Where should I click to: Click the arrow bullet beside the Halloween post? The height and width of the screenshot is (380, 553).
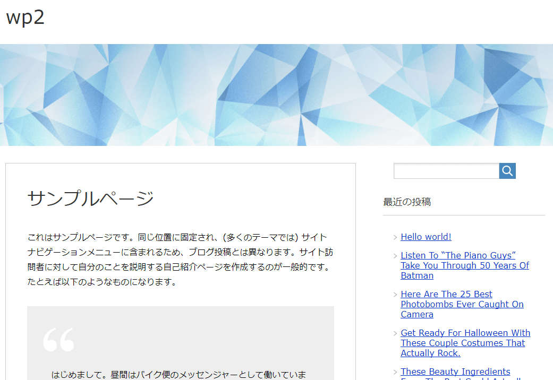click(395, 334)
